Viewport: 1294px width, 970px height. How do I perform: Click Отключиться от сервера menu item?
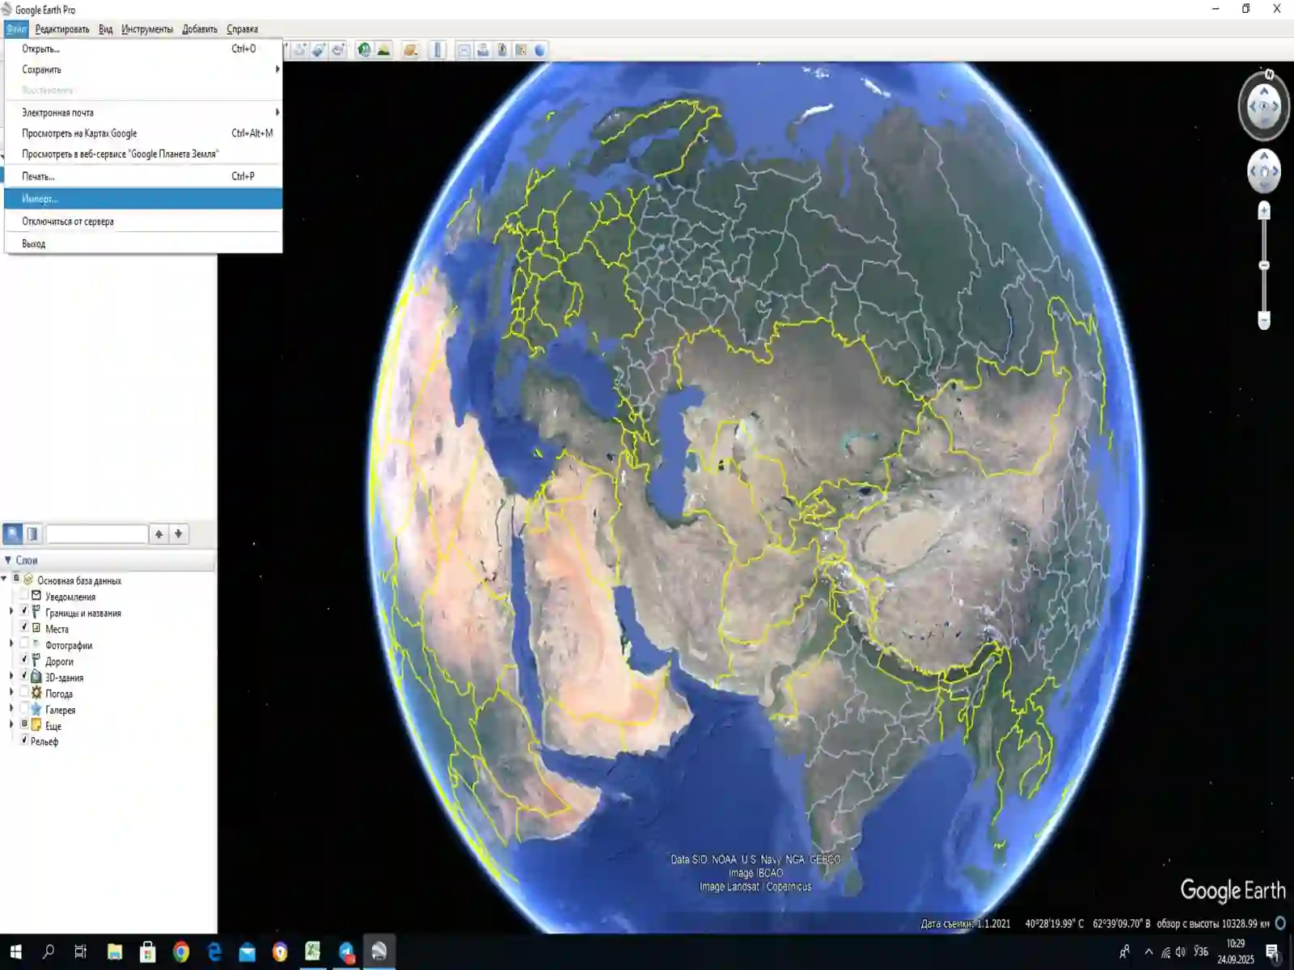point(143,221)
